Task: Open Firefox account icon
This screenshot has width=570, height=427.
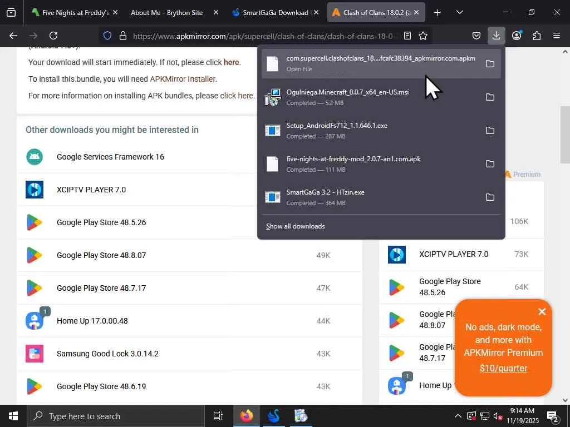Action: click(517, 36)
